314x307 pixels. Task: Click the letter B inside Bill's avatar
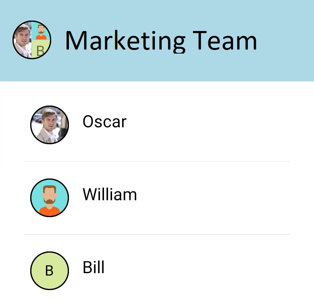pyautogui.click(x=49, y=271)
